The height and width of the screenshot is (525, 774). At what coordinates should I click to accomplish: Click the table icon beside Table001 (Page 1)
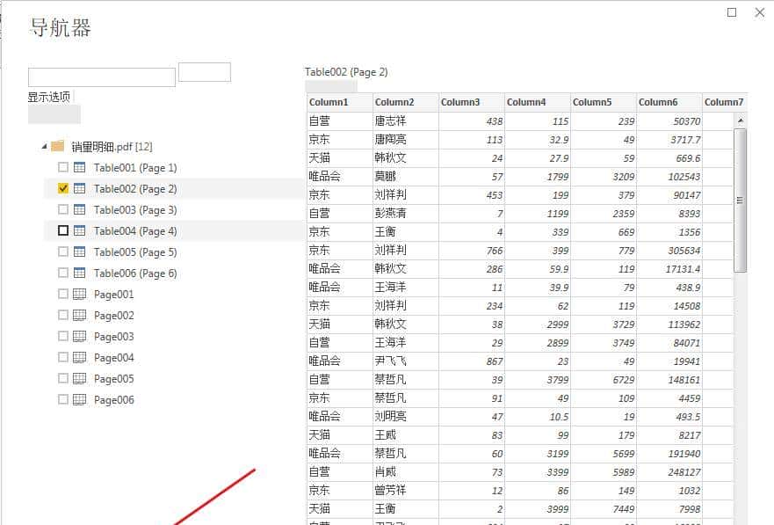(x=78, y=167)
